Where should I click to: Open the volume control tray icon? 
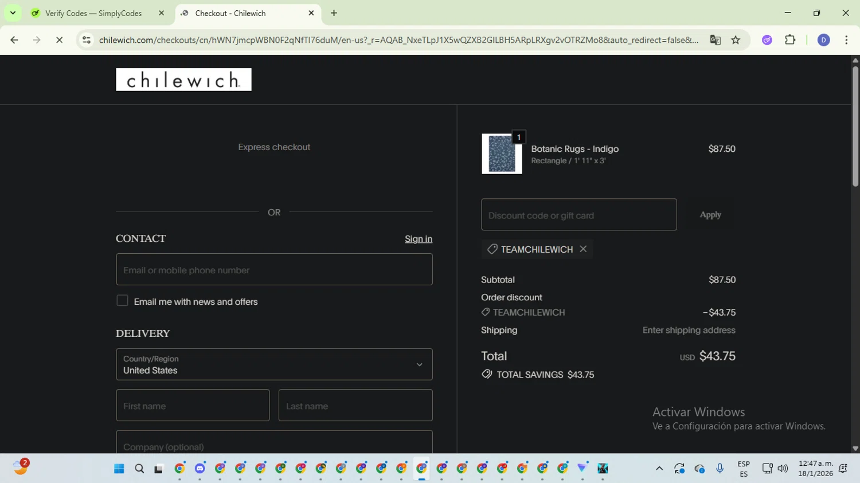pos(783,469)
